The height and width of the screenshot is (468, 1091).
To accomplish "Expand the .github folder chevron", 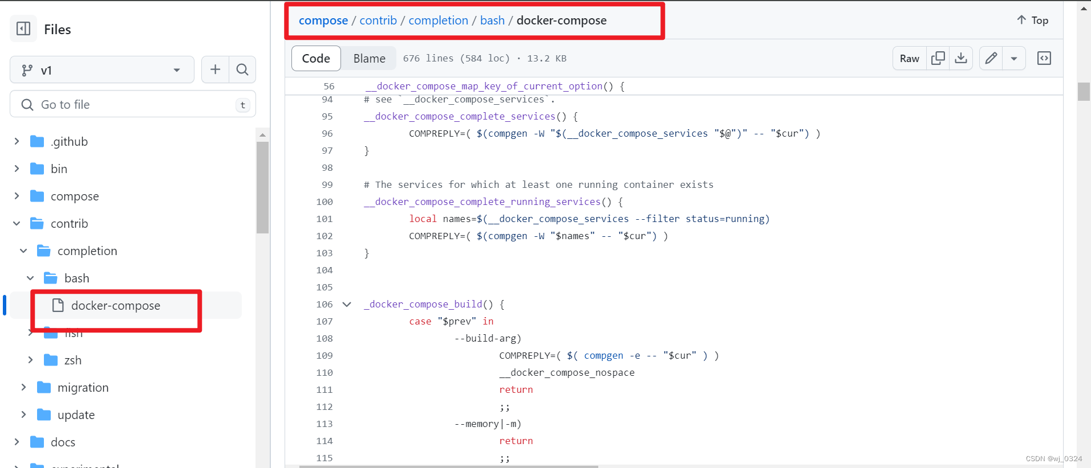I will 17,141.
